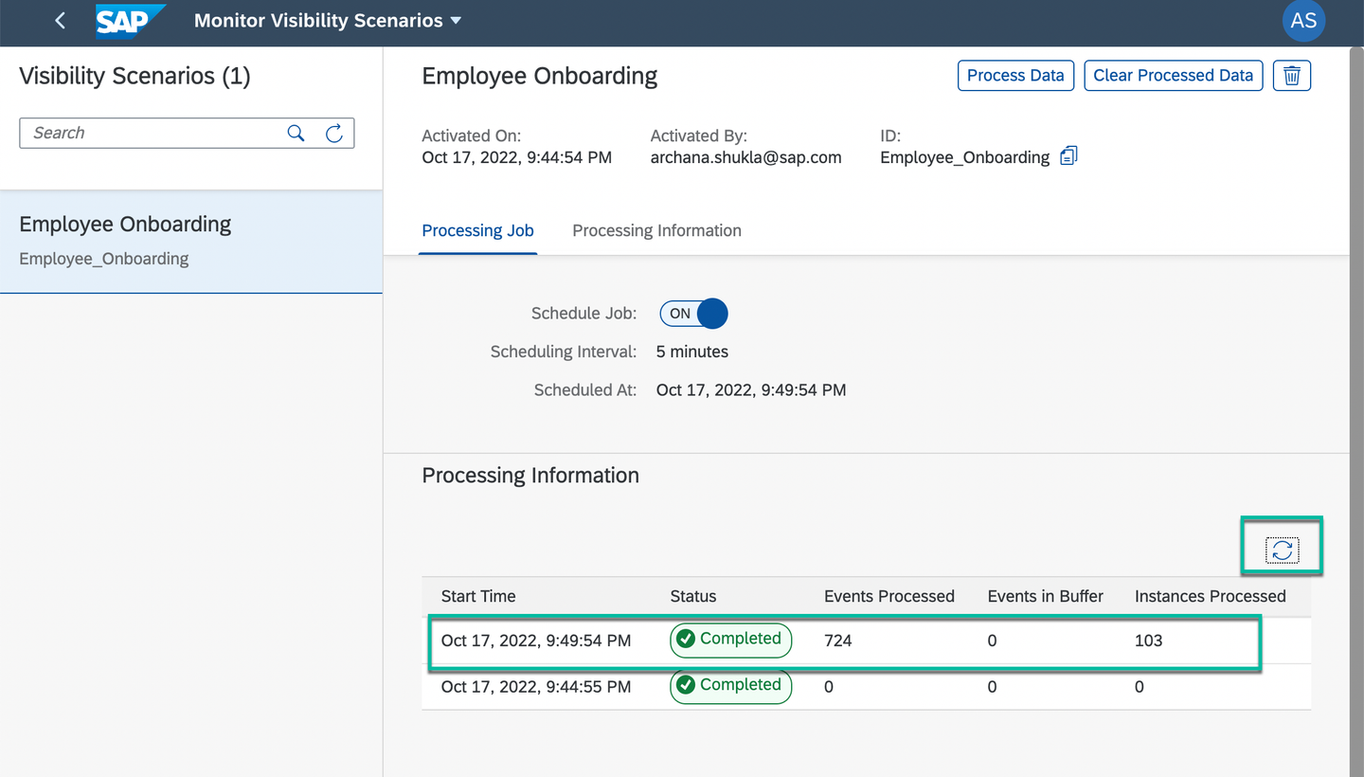Image resolution: width=1364 pixels, height=777 pixels.
Task: Go back using the header arrow
Action: click(61, 20)
